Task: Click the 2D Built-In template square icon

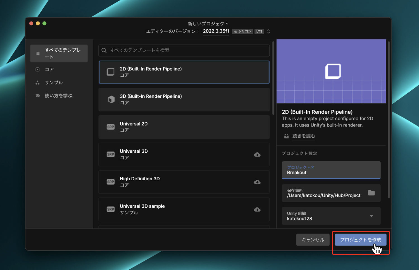Action: pos(111,72)
